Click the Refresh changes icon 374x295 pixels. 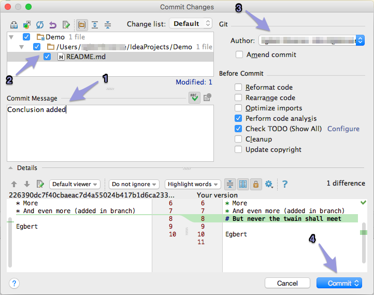[40, 24]
